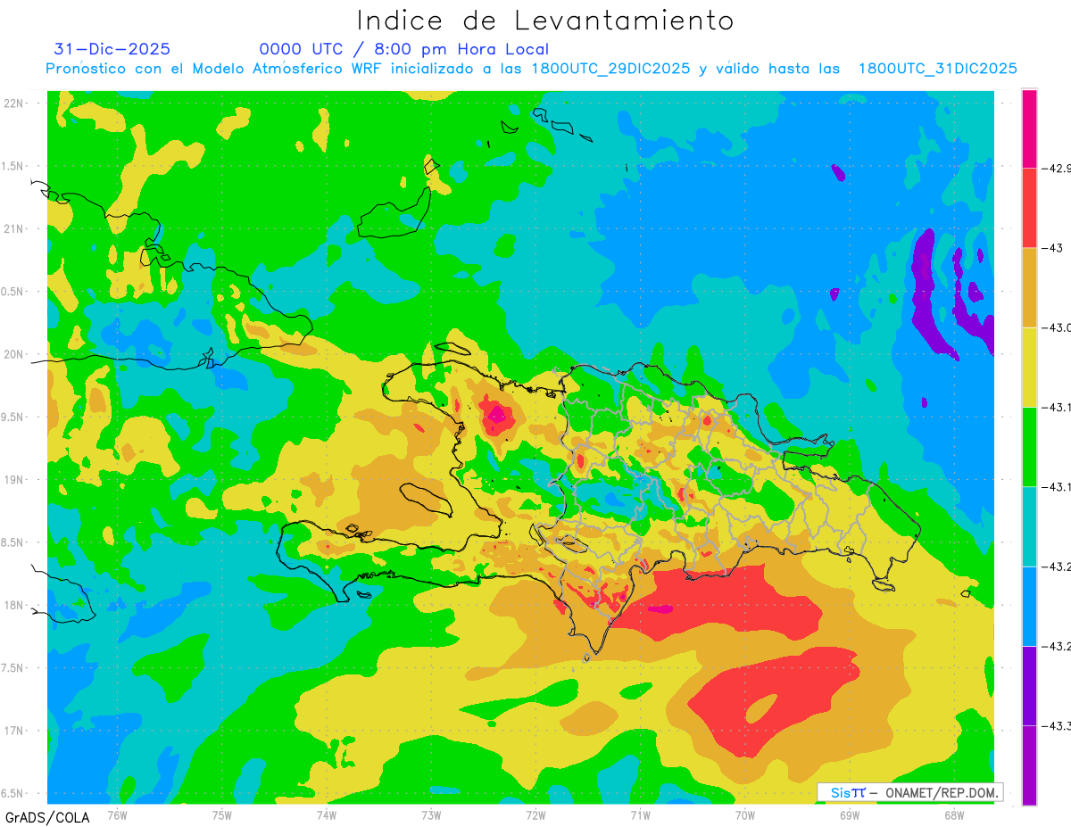Click the orange segment of the color legend
The width and height of the screenshot is (1071, 827).
point(1029,287)
